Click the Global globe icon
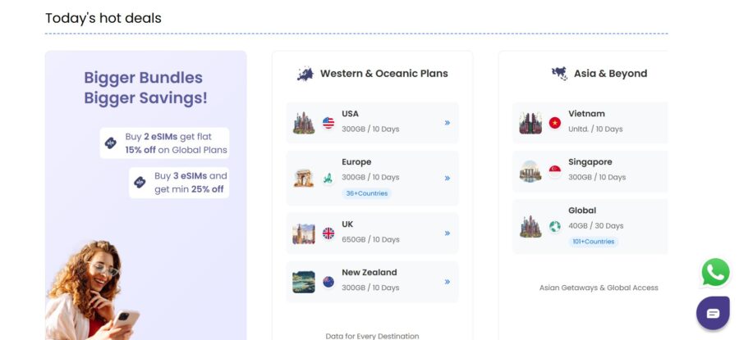739x340 pixels. [x=555, y=227]
